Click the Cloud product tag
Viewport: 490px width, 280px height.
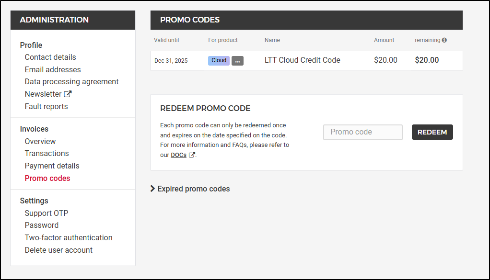[x=219, y=60]
